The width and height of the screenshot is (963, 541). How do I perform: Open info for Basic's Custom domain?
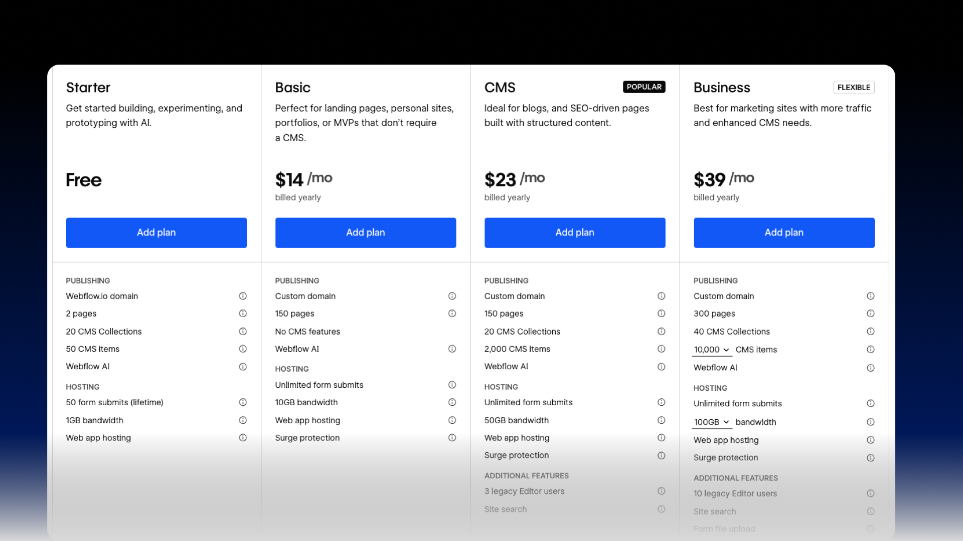(x=452, y=296)
